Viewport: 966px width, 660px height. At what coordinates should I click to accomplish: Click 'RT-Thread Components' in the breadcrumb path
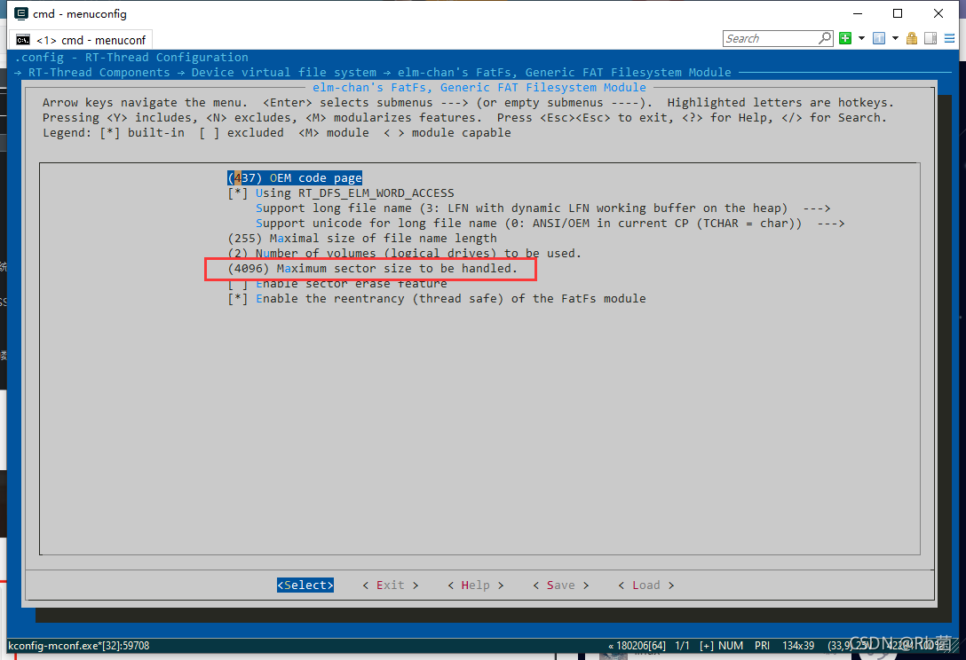(x=99, y=73)
